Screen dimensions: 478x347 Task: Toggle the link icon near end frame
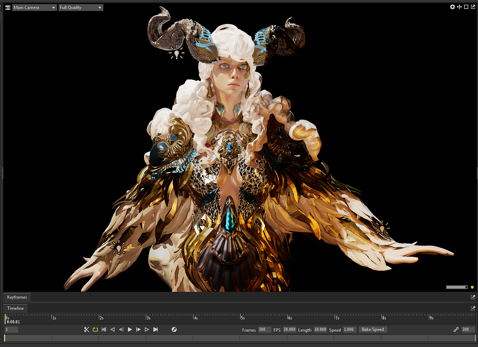(x=456, y=330)
